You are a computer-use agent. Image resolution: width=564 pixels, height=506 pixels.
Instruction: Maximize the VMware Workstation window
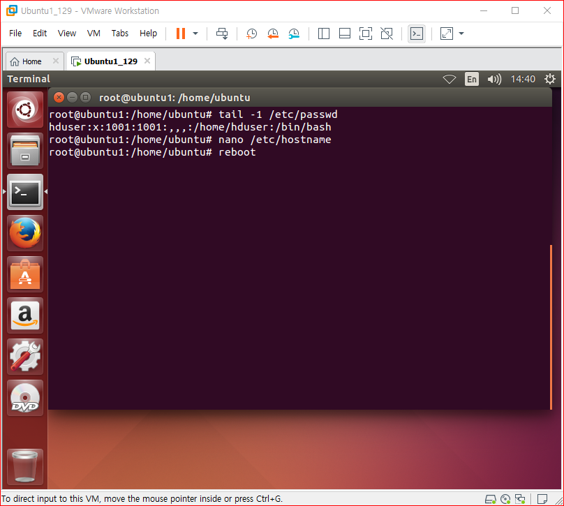click(x=515, y=10)
